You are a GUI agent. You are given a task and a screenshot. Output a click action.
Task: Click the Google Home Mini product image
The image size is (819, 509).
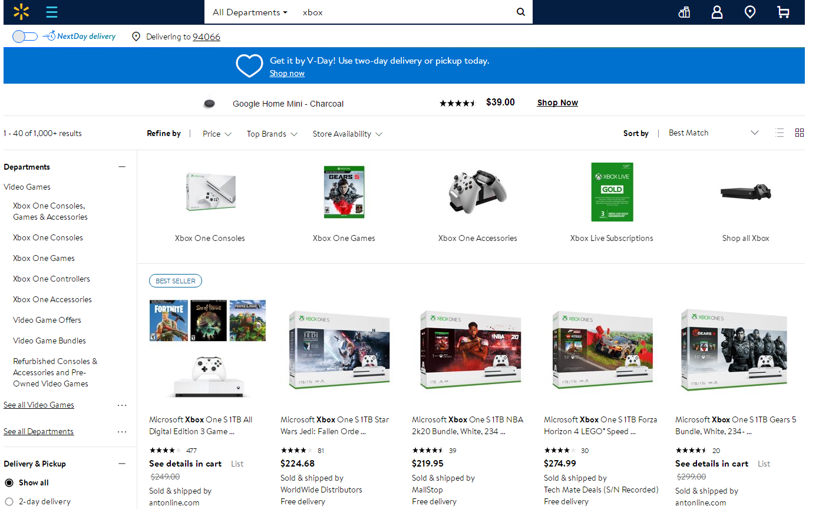[209, 104]
